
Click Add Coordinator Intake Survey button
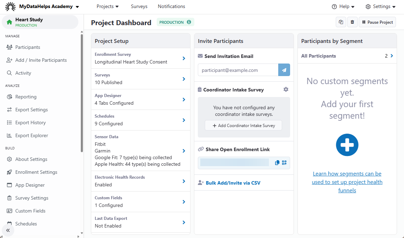(243, 126)
